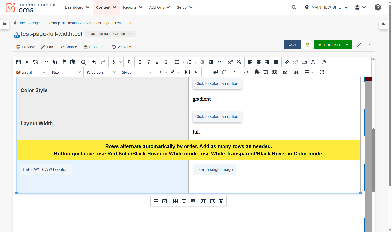Viewport: 392px width, 232px height.
Task: Toggle underline formatting
Action: (x=157, y=62)
